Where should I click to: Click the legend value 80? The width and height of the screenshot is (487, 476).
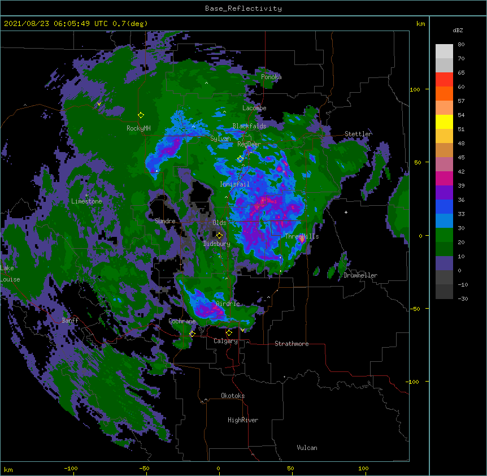[x=461, y=45]
